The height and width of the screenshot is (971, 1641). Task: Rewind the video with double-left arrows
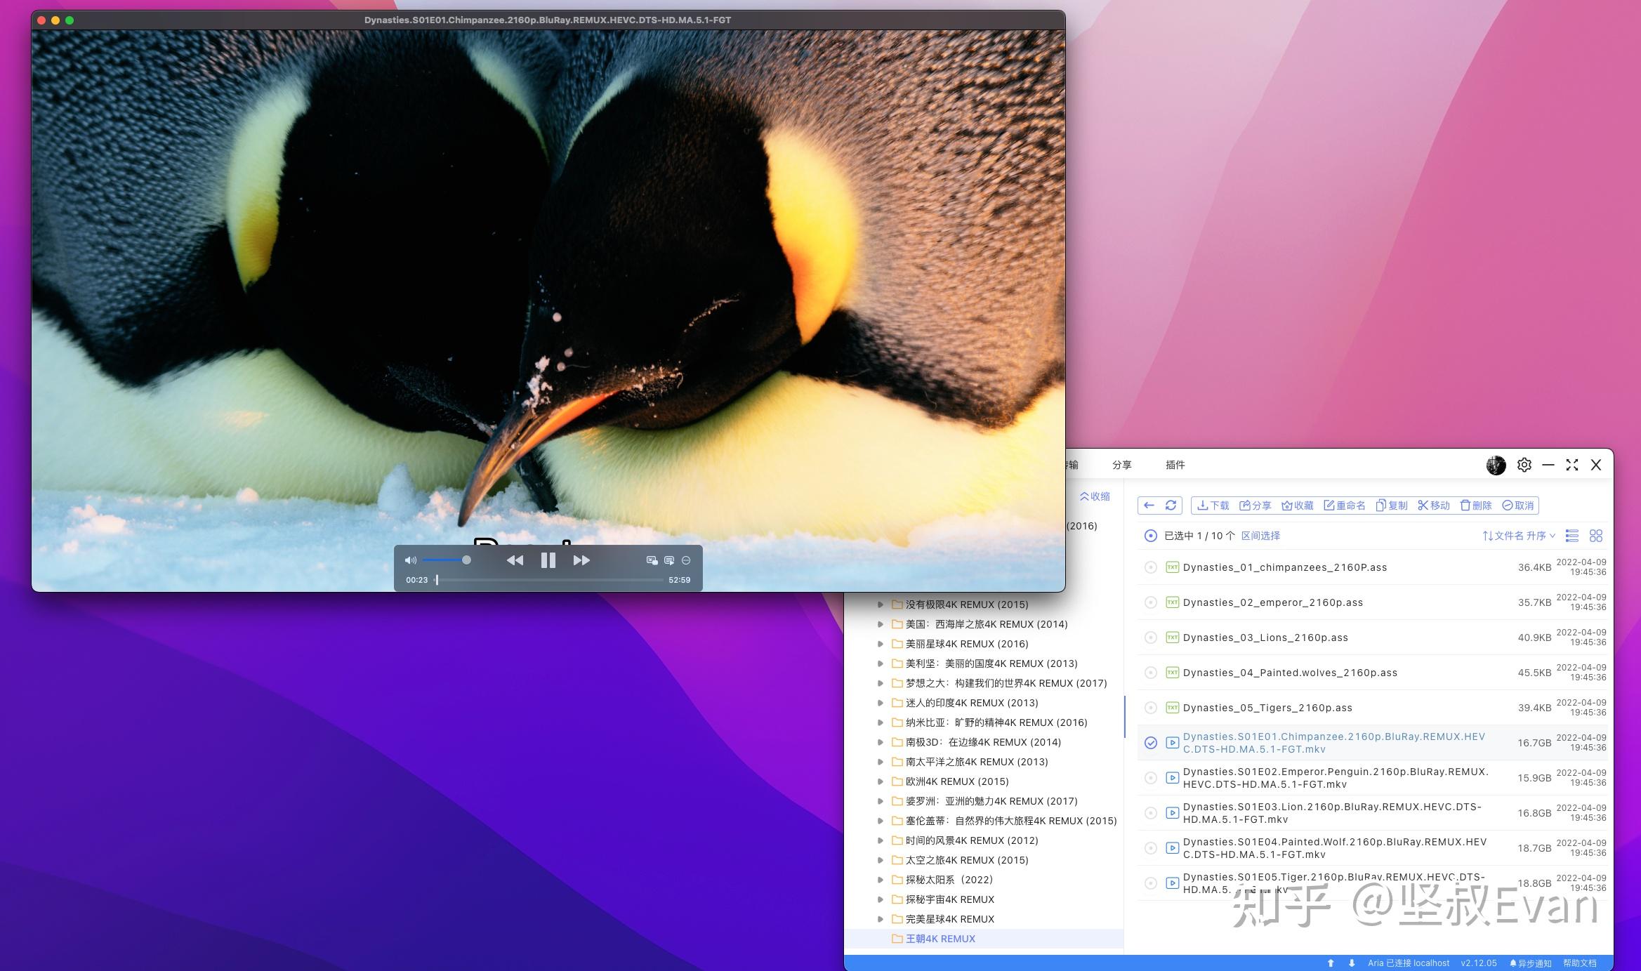pyautogui.click(x=515, y=560)
